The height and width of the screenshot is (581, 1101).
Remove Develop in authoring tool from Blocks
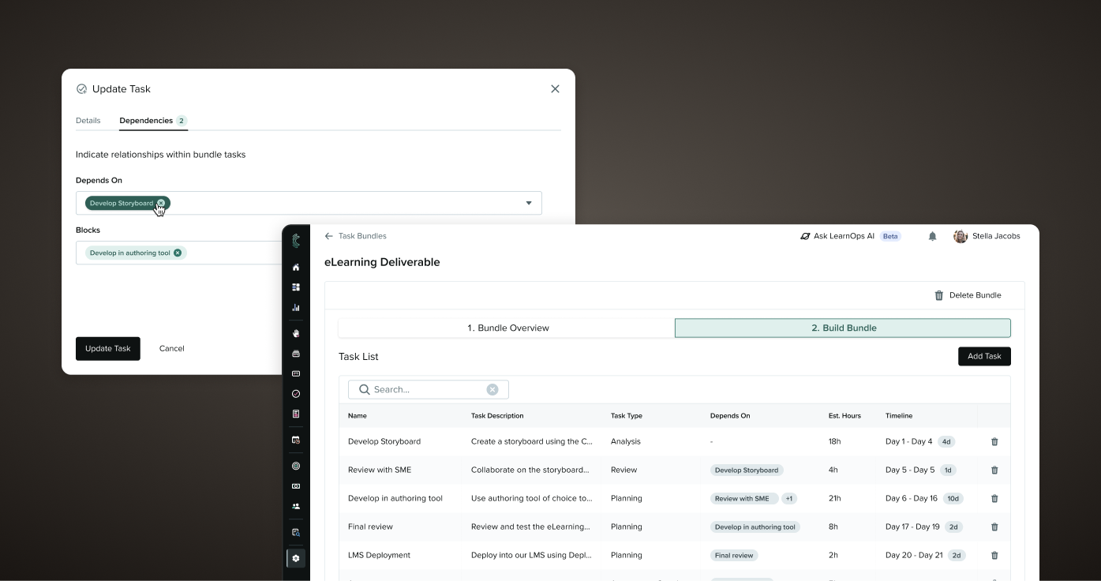(x=178, y=253)
